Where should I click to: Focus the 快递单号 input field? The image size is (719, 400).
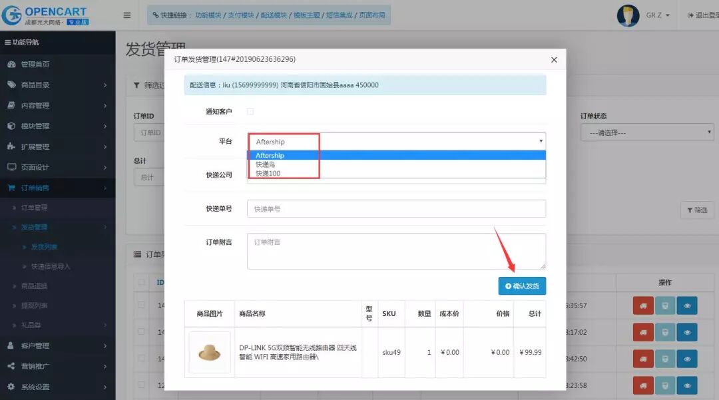(x=396, y=209)
